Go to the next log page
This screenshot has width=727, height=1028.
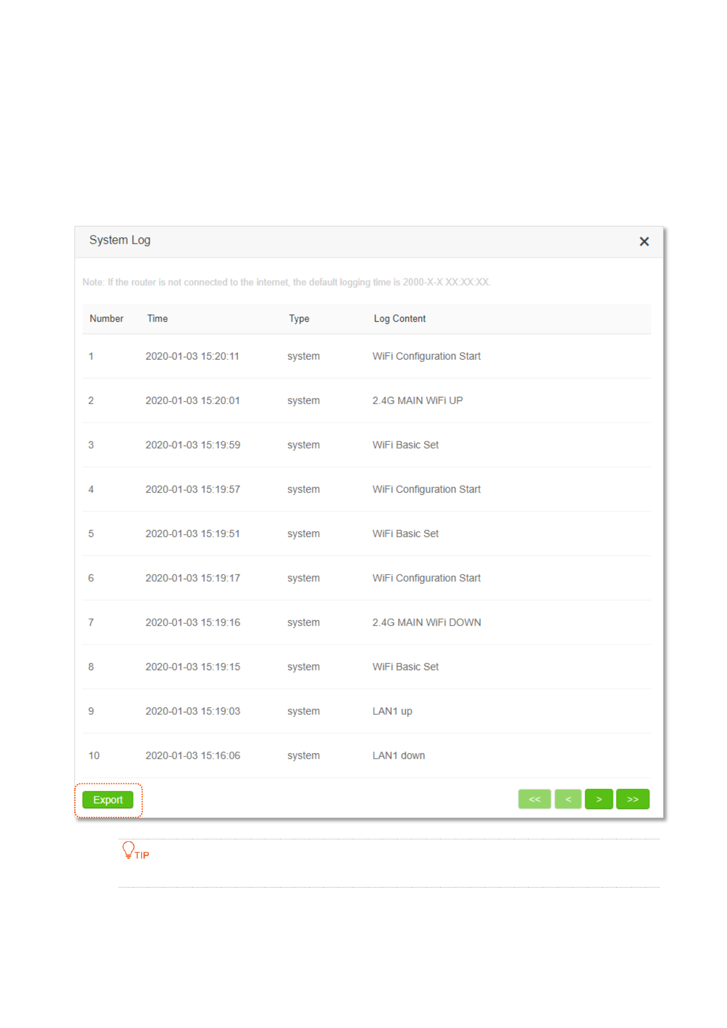click(x=598, y=799)
